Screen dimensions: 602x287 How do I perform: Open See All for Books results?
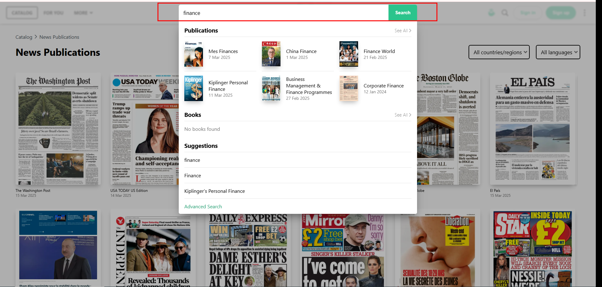(402, 115)
